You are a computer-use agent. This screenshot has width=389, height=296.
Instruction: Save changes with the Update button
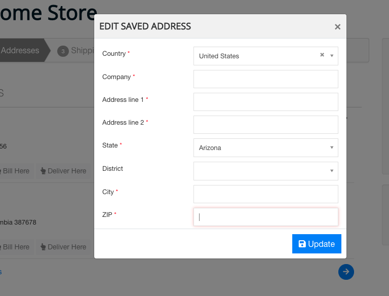coord(317,244)
